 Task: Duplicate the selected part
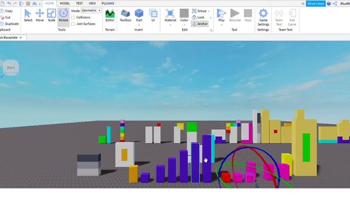coord(9,24)
